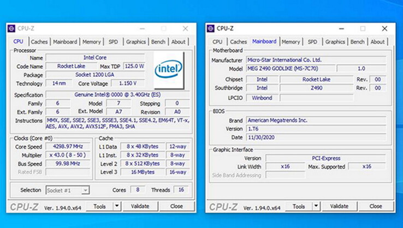The image size is (403, 228).
Task: Switch to Bench tab in left CPU-Z window
Action: [158, 41]
